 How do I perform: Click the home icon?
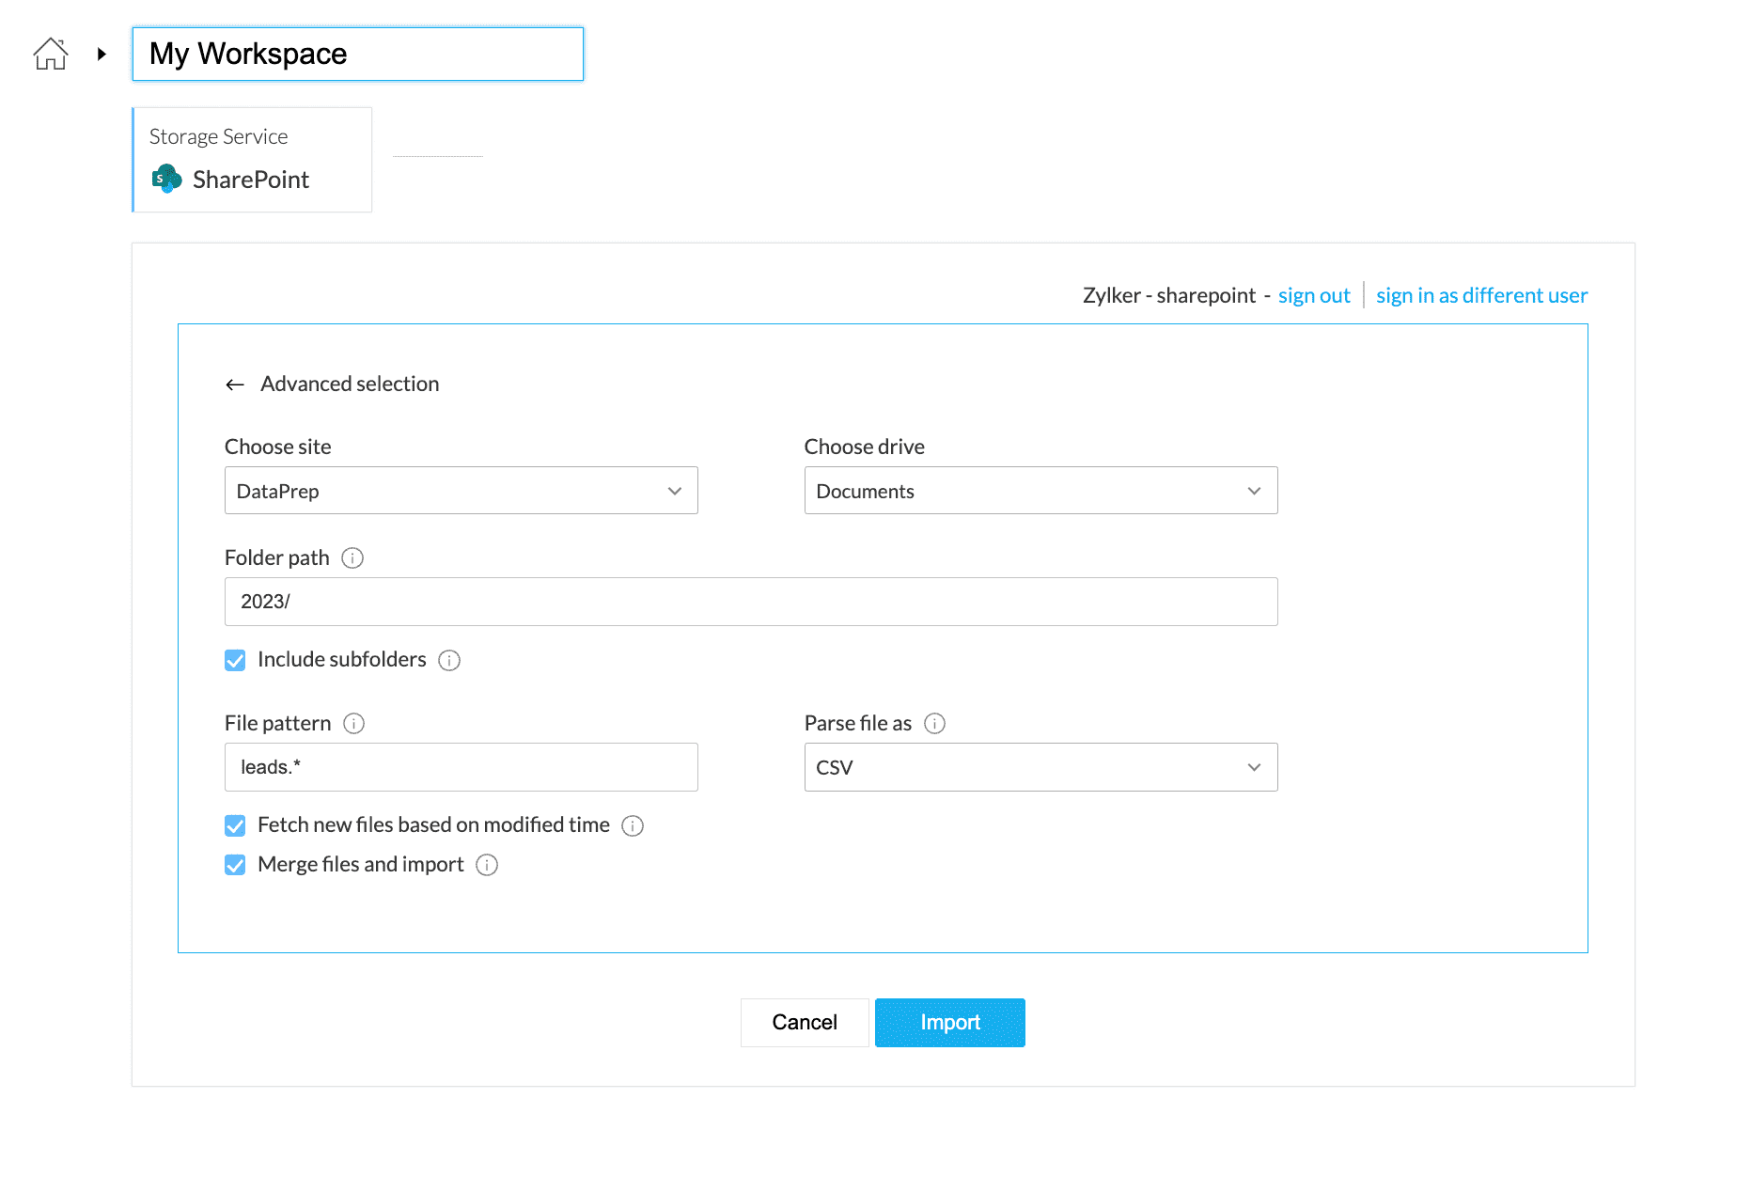pos(51,54)
